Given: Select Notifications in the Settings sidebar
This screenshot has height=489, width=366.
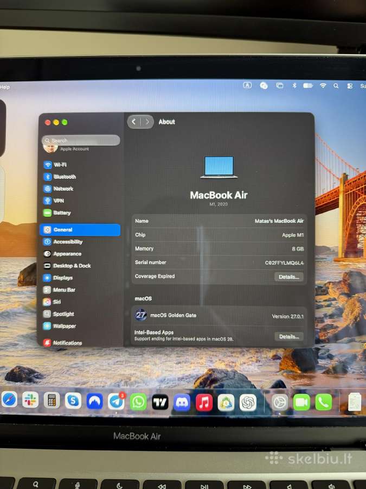Looking at the screenshot, I should (x=81, y=343).
